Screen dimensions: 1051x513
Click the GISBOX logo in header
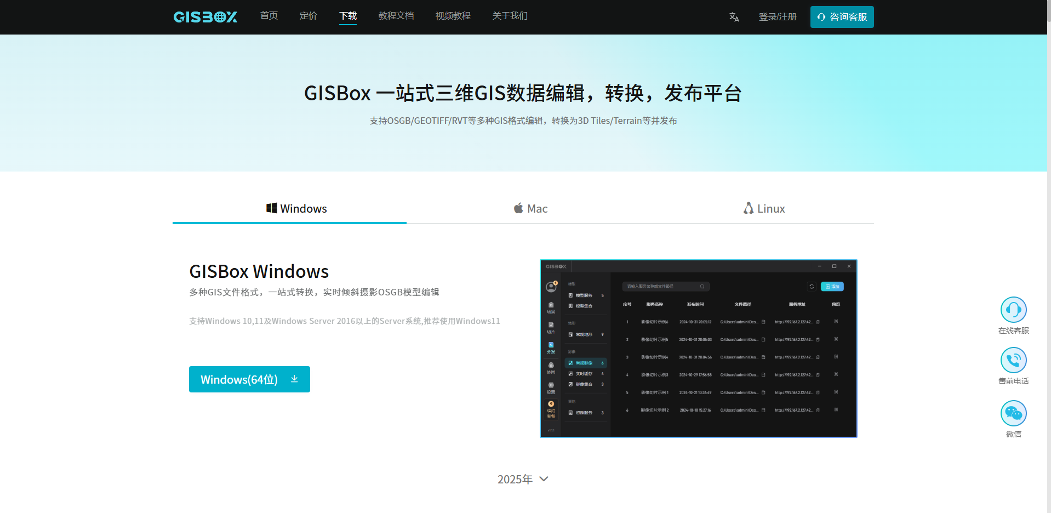point(205,17)
